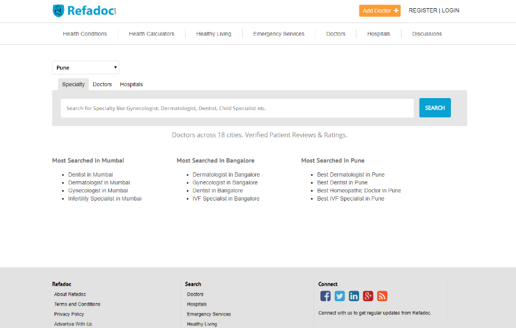This screenshot has width=516, height=328.
Task: Focus the specialty search input field
Action: (x=237, y=108)
